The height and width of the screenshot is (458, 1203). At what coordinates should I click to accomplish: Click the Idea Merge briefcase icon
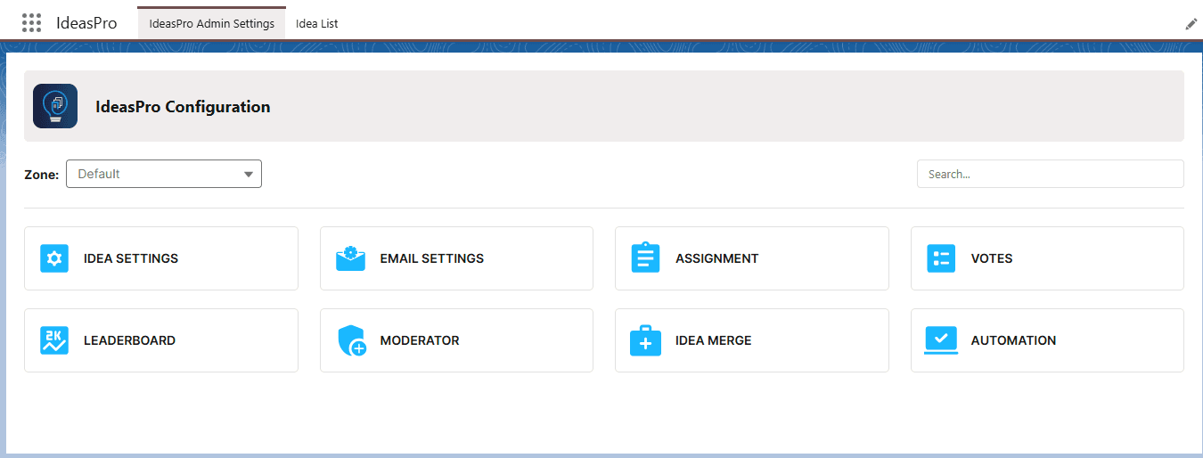tap(645, 340)
